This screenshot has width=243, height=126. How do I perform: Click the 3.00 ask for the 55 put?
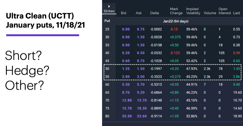[x=141, y=77]
